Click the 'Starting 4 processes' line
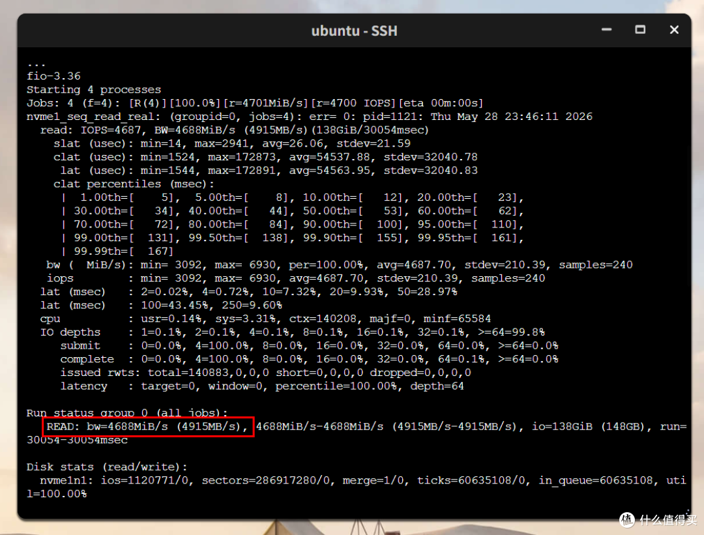 (93, 89)
